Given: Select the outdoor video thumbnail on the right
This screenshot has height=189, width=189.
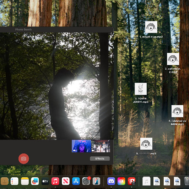Looking at the screenshot, I should [101, 146].
